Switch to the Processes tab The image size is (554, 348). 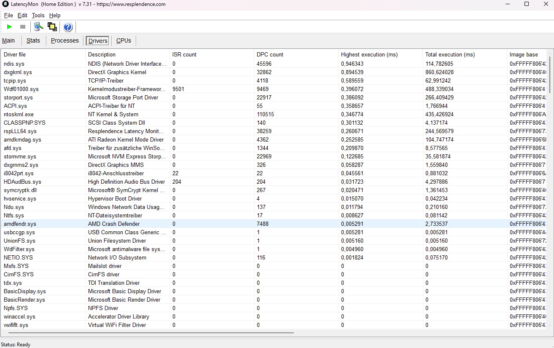tap(65, 40)
